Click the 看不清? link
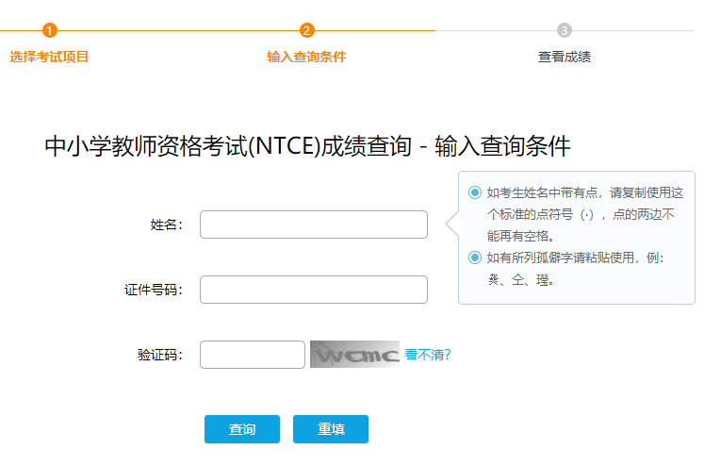 [x=427, y=355]
